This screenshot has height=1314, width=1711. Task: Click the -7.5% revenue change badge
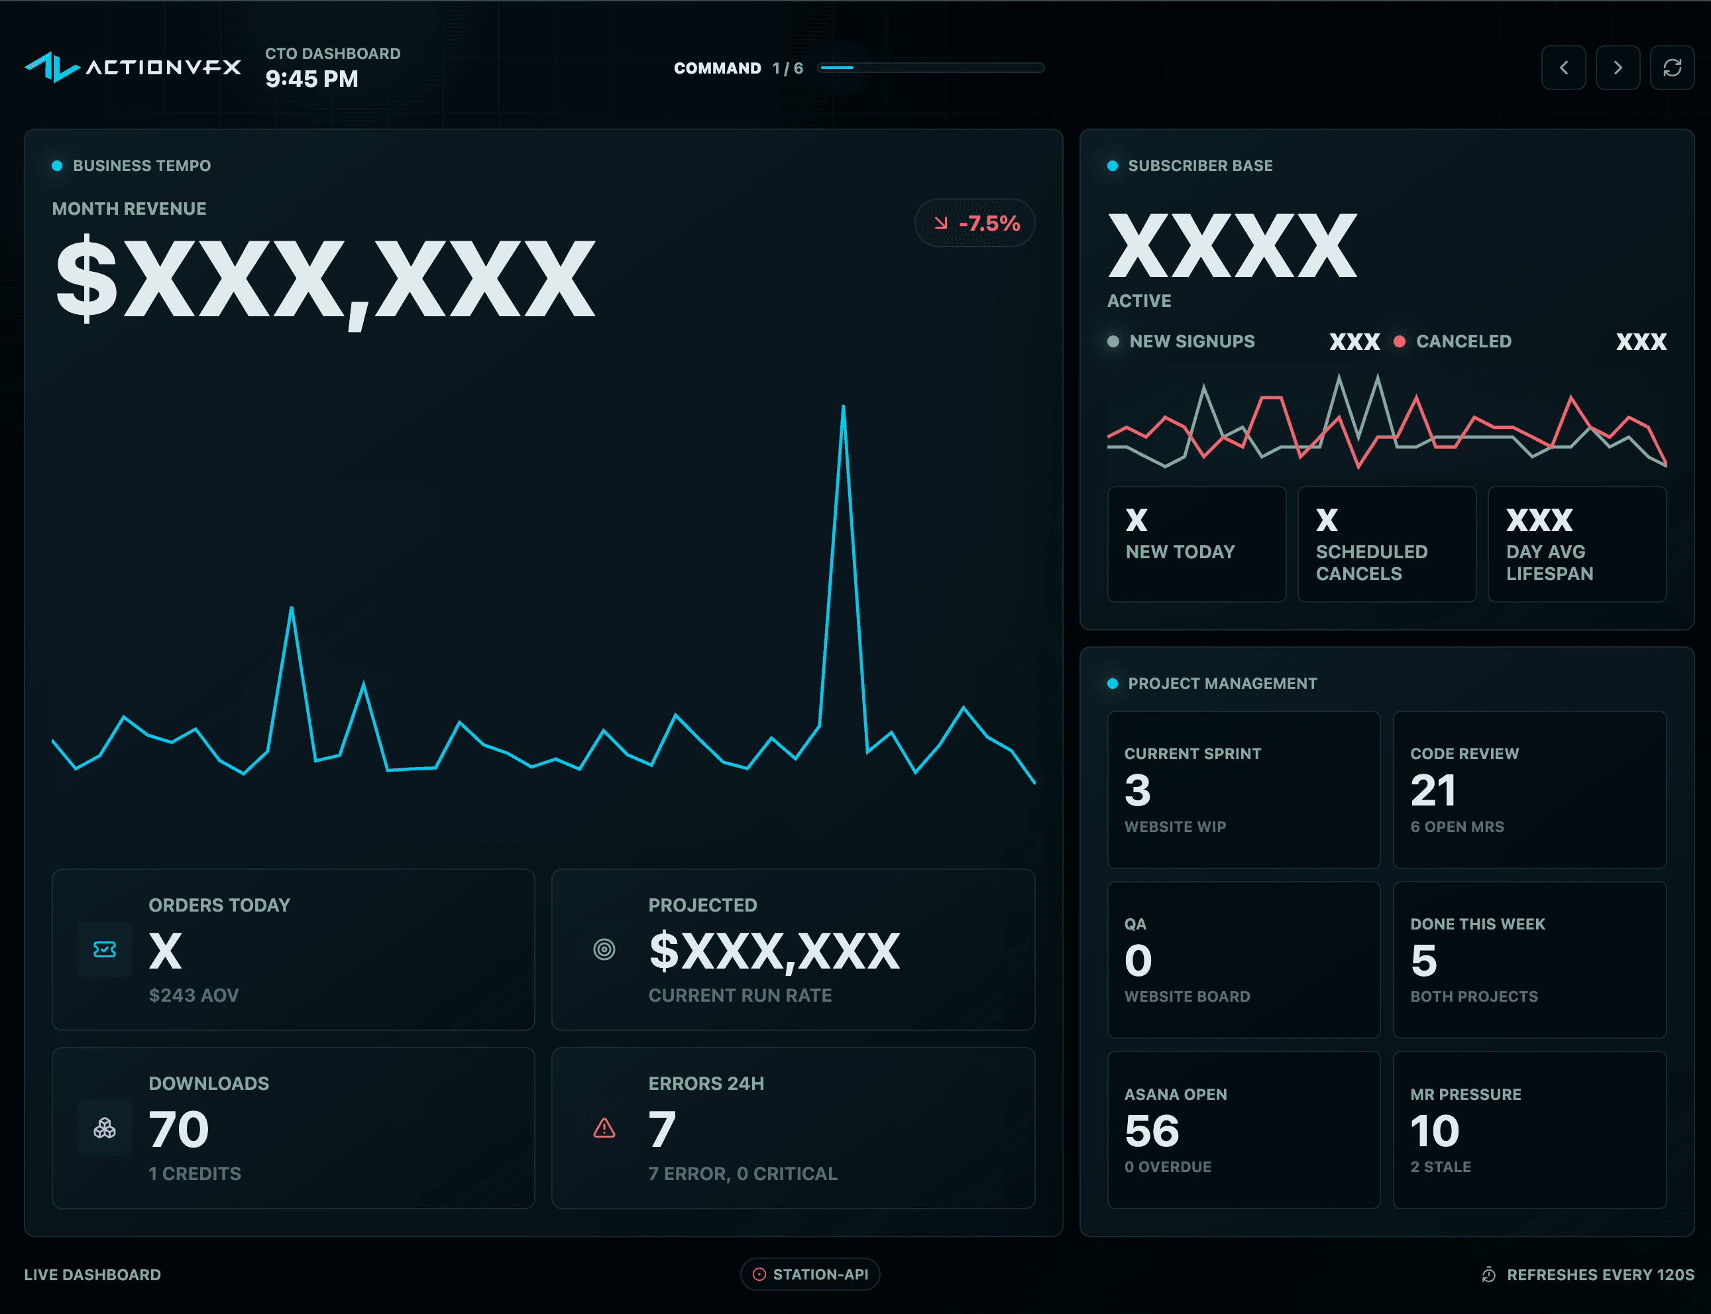tap(975, 223)
